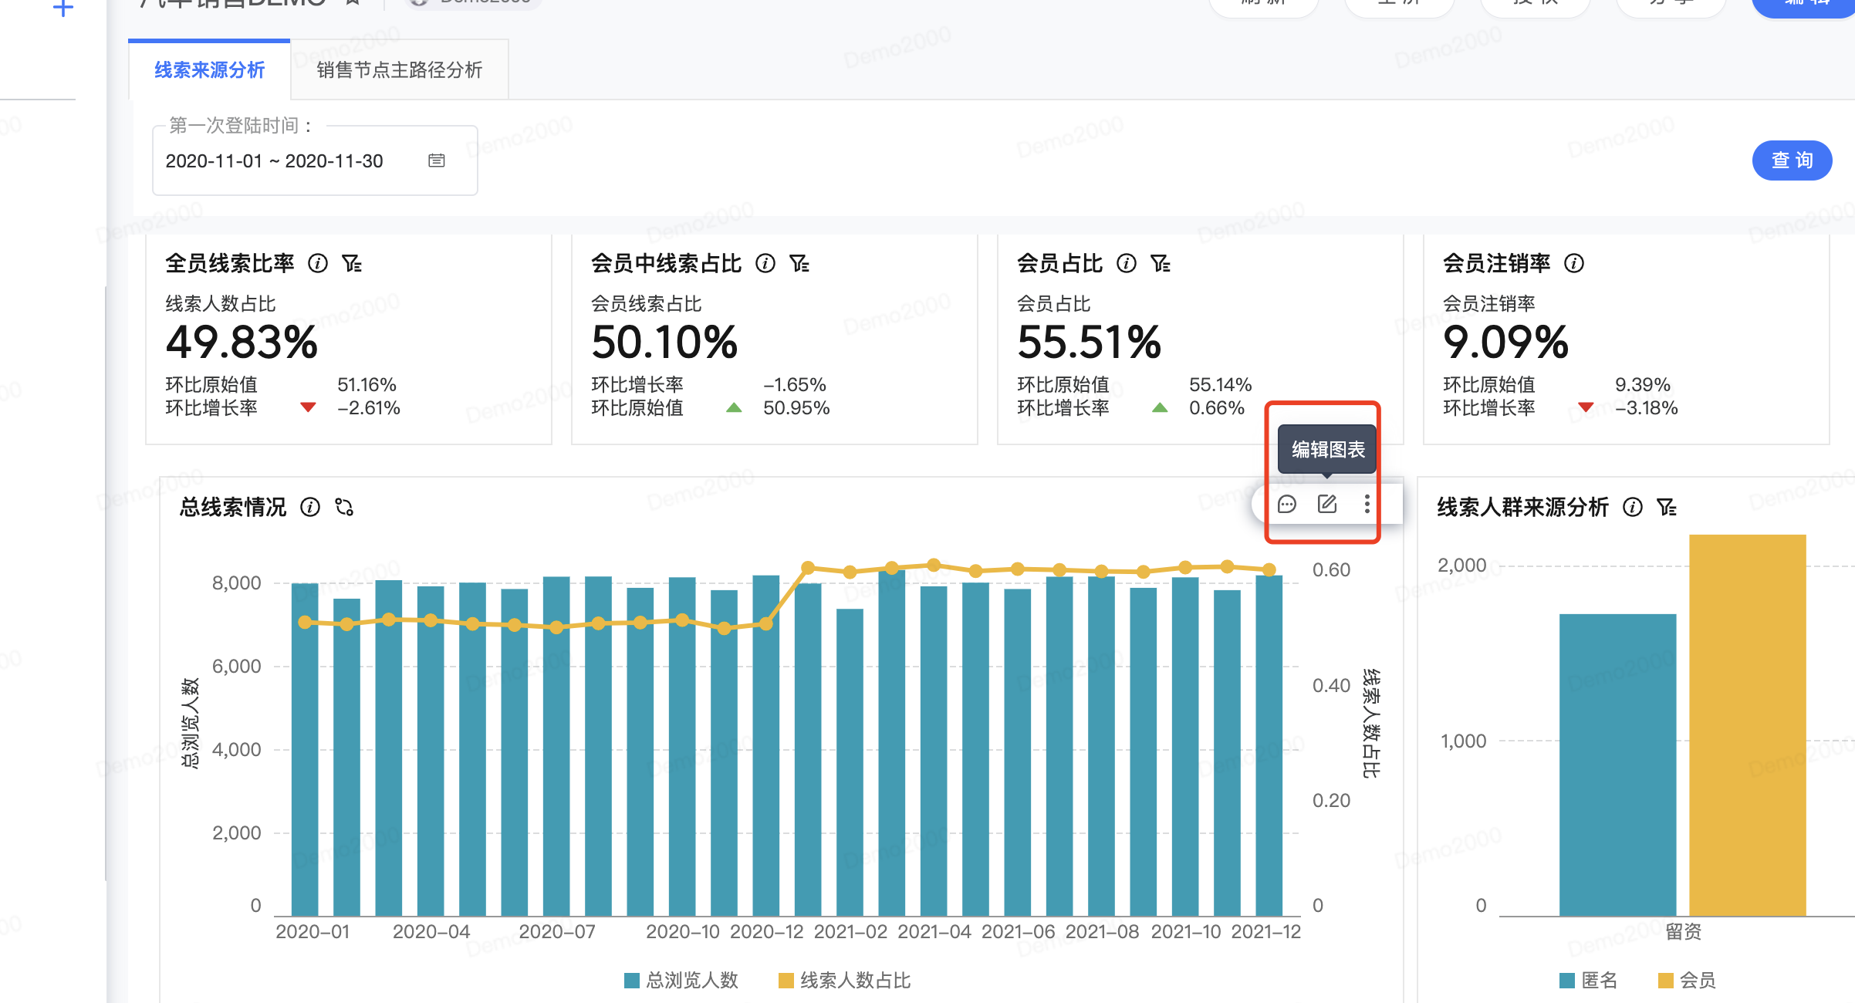
Task: Show info for 总线索情况 chart
Action: point(310,507)
